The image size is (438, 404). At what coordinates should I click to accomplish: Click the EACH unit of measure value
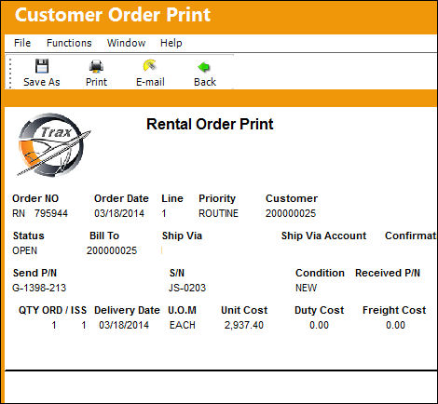click(x=183, y=325)
